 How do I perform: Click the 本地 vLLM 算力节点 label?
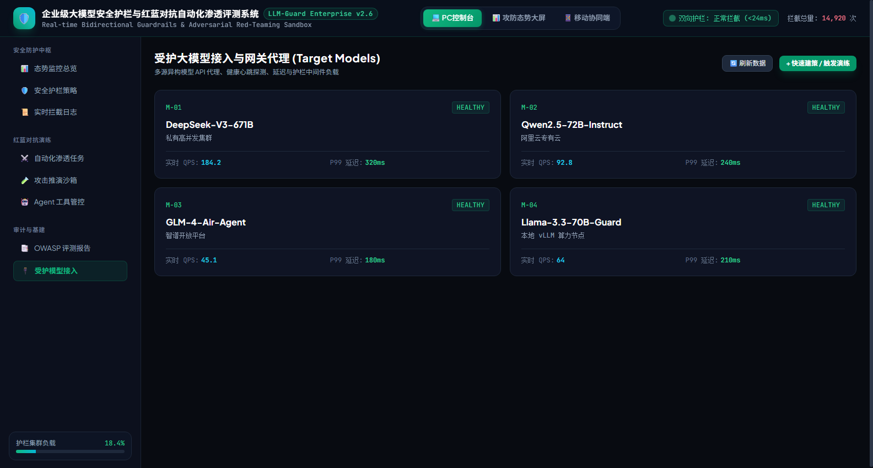pos(553,236)
